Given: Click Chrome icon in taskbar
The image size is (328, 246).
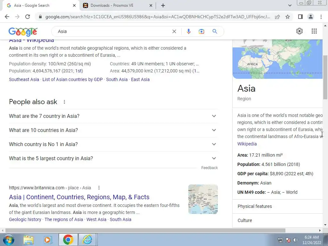Looking at the screenshot, I should pyautogui.click(x=68, y=240).
